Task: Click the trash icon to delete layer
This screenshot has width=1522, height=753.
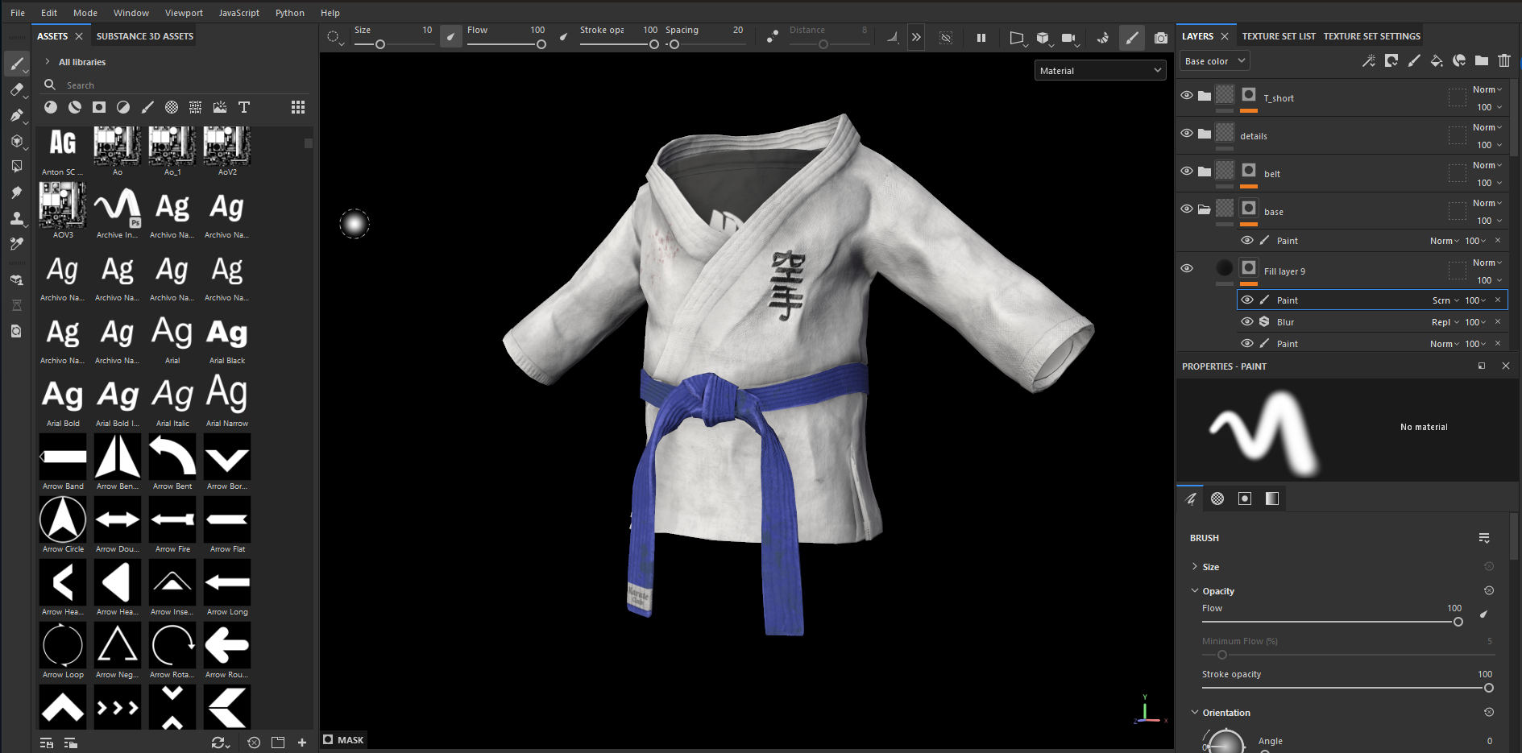Action: [x=1504, y=61]
